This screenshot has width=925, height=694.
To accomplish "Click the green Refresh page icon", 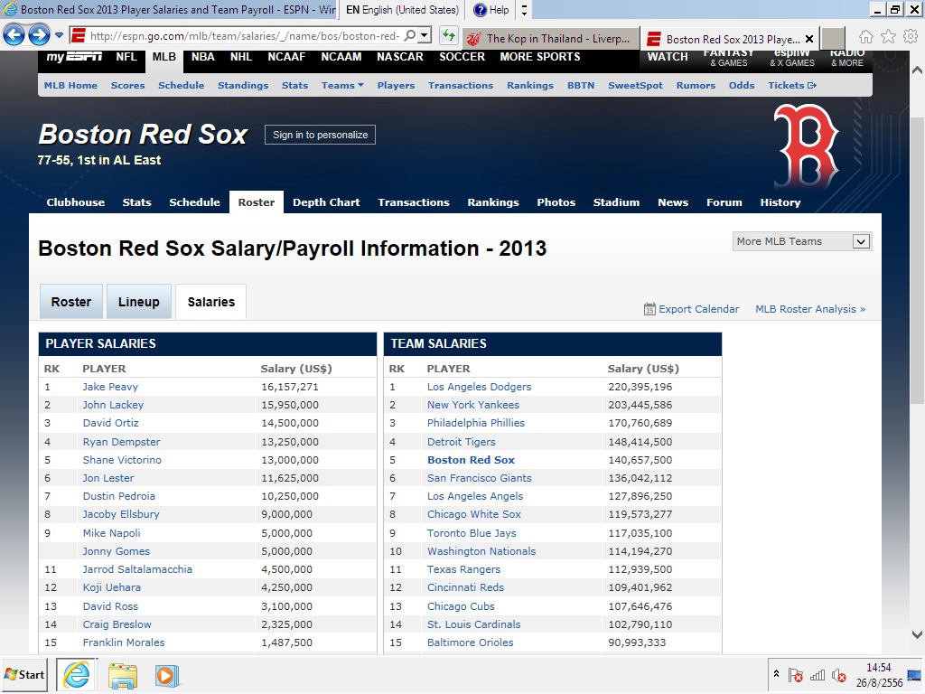I will coord(449,35).
